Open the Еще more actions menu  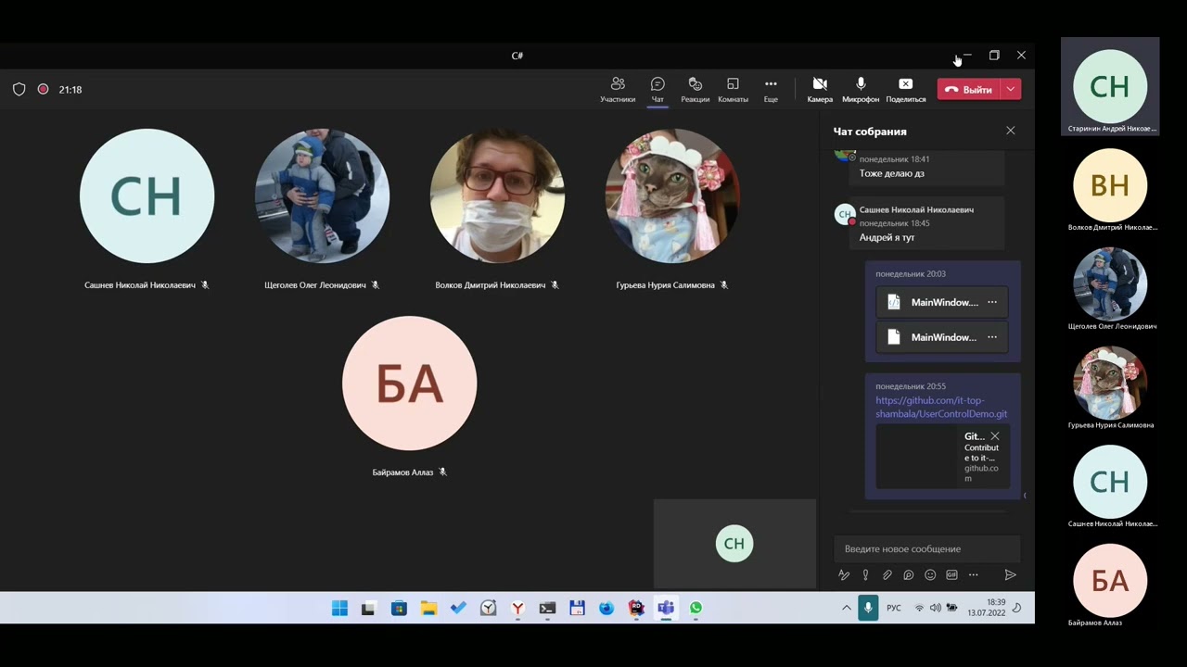pos(771,90)
